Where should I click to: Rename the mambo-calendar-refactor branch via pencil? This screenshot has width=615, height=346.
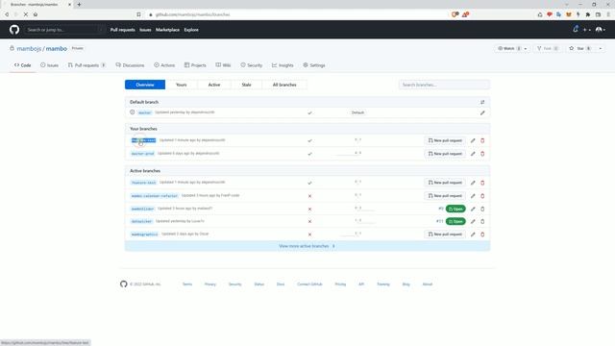pyautogui.click(x=473, y=196)
